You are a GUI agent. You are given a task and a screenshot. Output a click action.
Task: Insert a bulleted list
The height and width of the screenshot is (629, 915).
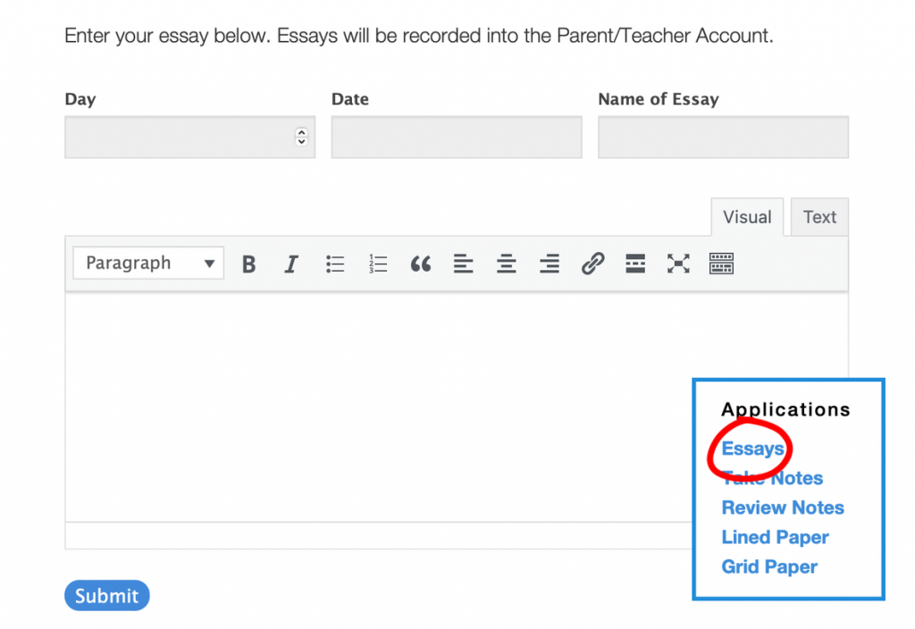(x=335, y=264)
